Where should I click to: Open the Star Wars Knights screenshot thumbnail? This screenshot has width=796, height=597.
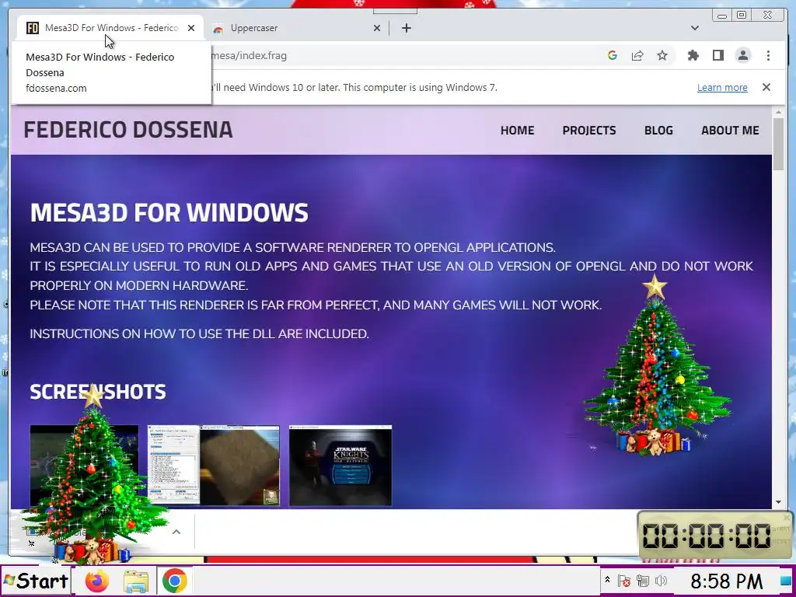(x=340, y=466)
